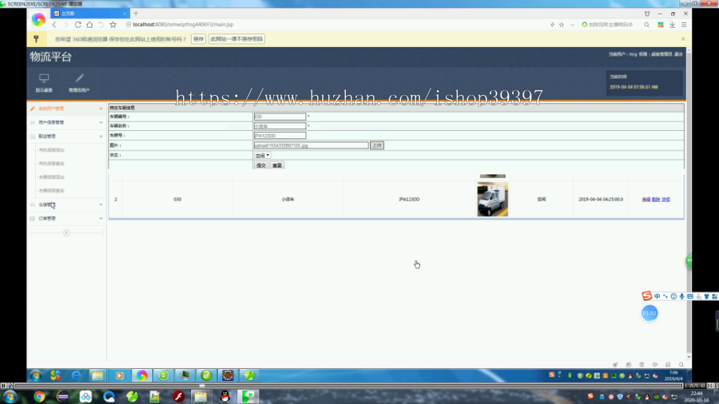The height and width of the screenshot is (404, 719).
Task: Open 状态 dropdown showing 空闲
Action: click(x=262, y=155)
